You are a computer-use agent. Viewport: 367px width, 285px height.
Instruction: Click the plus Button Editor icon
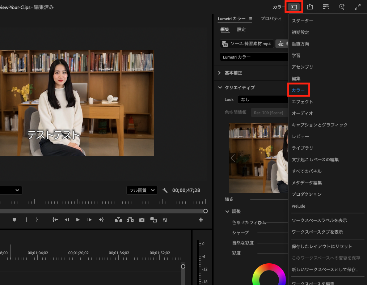201,220
